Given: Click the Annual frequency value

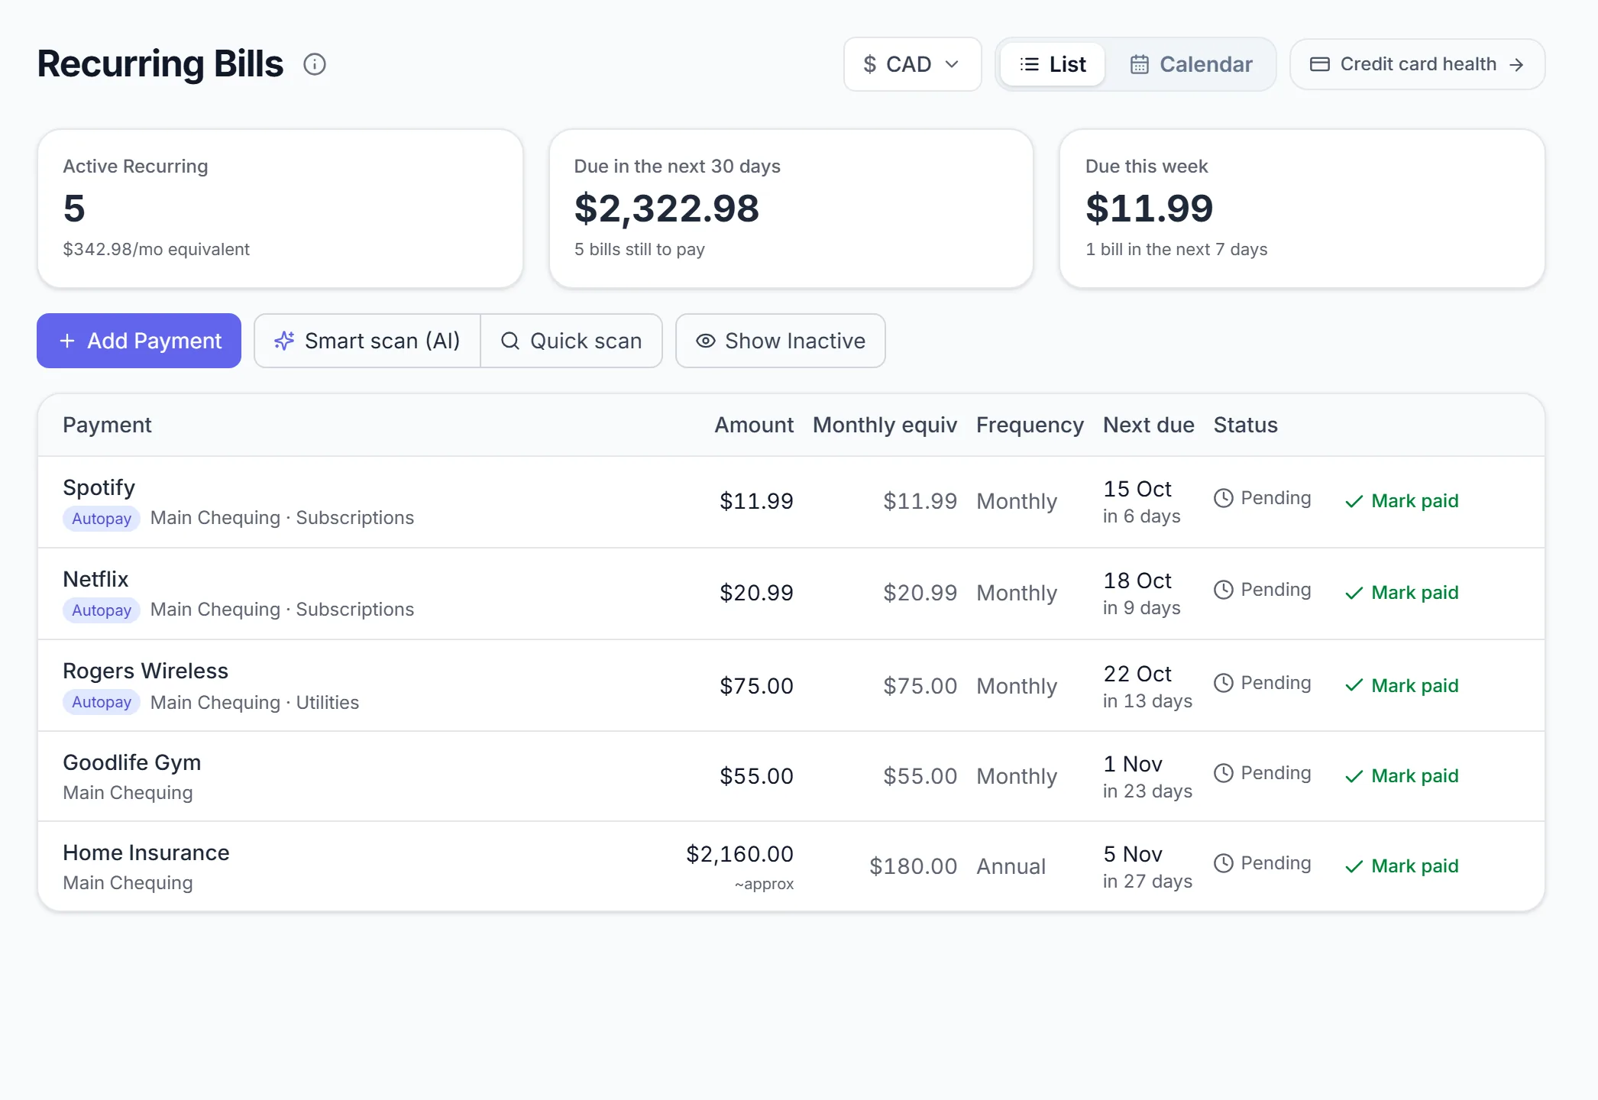Looking at the screenshot, I should (x=1011, y=866).
